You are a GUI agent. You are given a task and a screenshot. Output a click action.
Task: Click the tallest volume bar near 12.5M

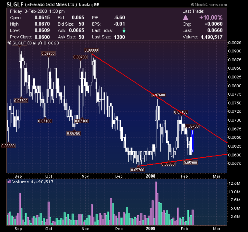click(156, 203)
